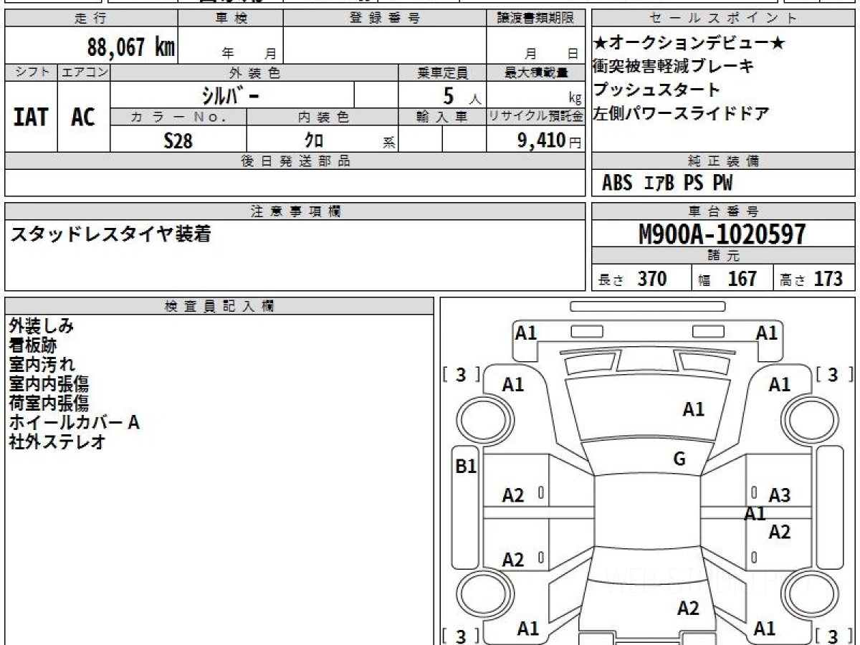Select the スタッドレスタイヤ装着 notice text

point(110,234)
